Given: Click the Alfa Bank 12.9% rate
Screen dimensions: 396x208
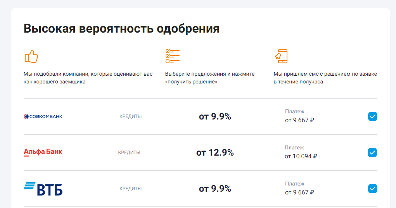Looking at the screenshot, I should tap(215, 153).
